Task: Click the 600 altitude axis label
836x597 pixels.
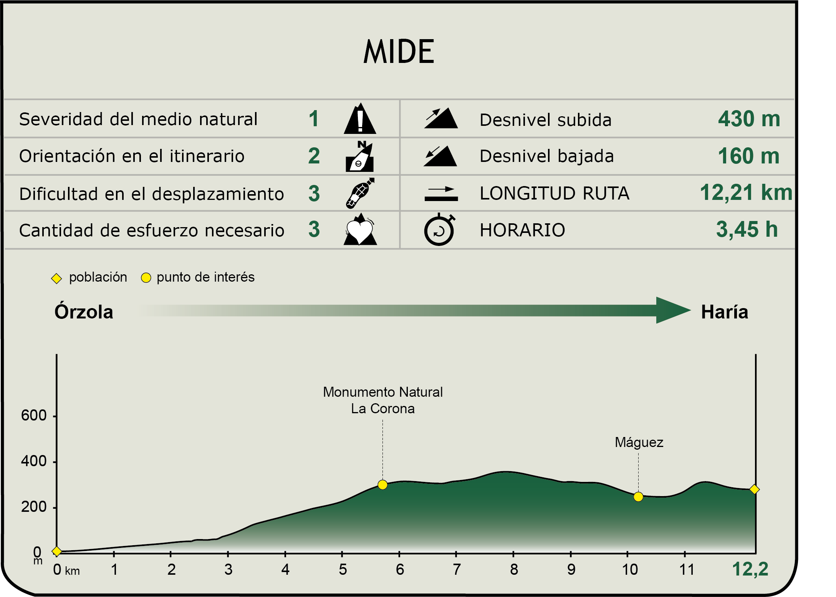Action: [x=34, y=416]
